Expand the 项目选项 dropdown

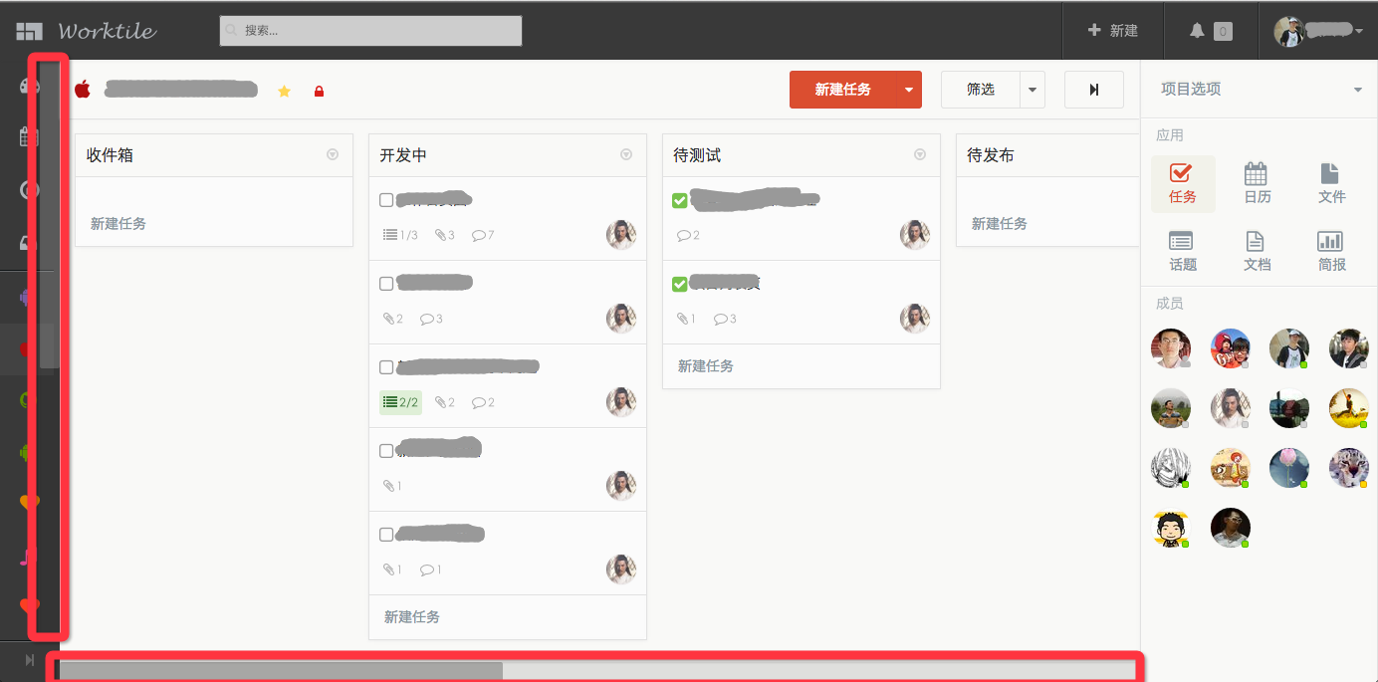coord(1357,90)
